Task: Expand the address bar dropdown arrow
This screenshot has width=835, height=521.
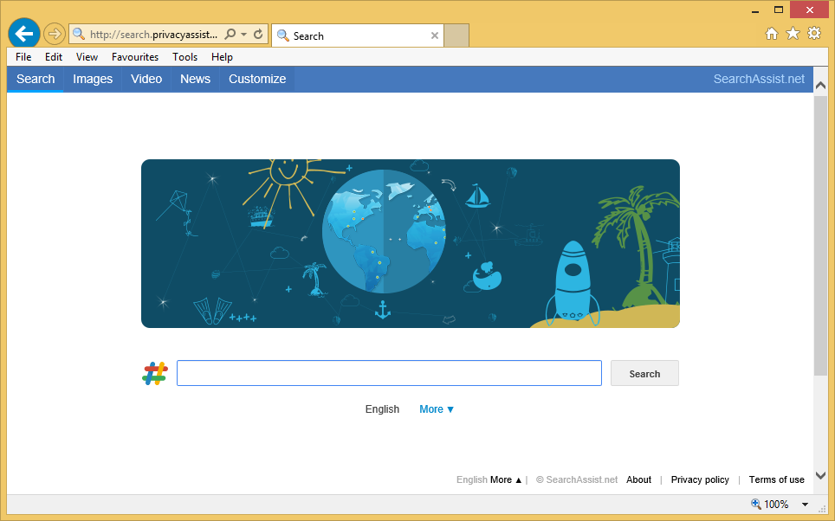Action: [244, 35]
